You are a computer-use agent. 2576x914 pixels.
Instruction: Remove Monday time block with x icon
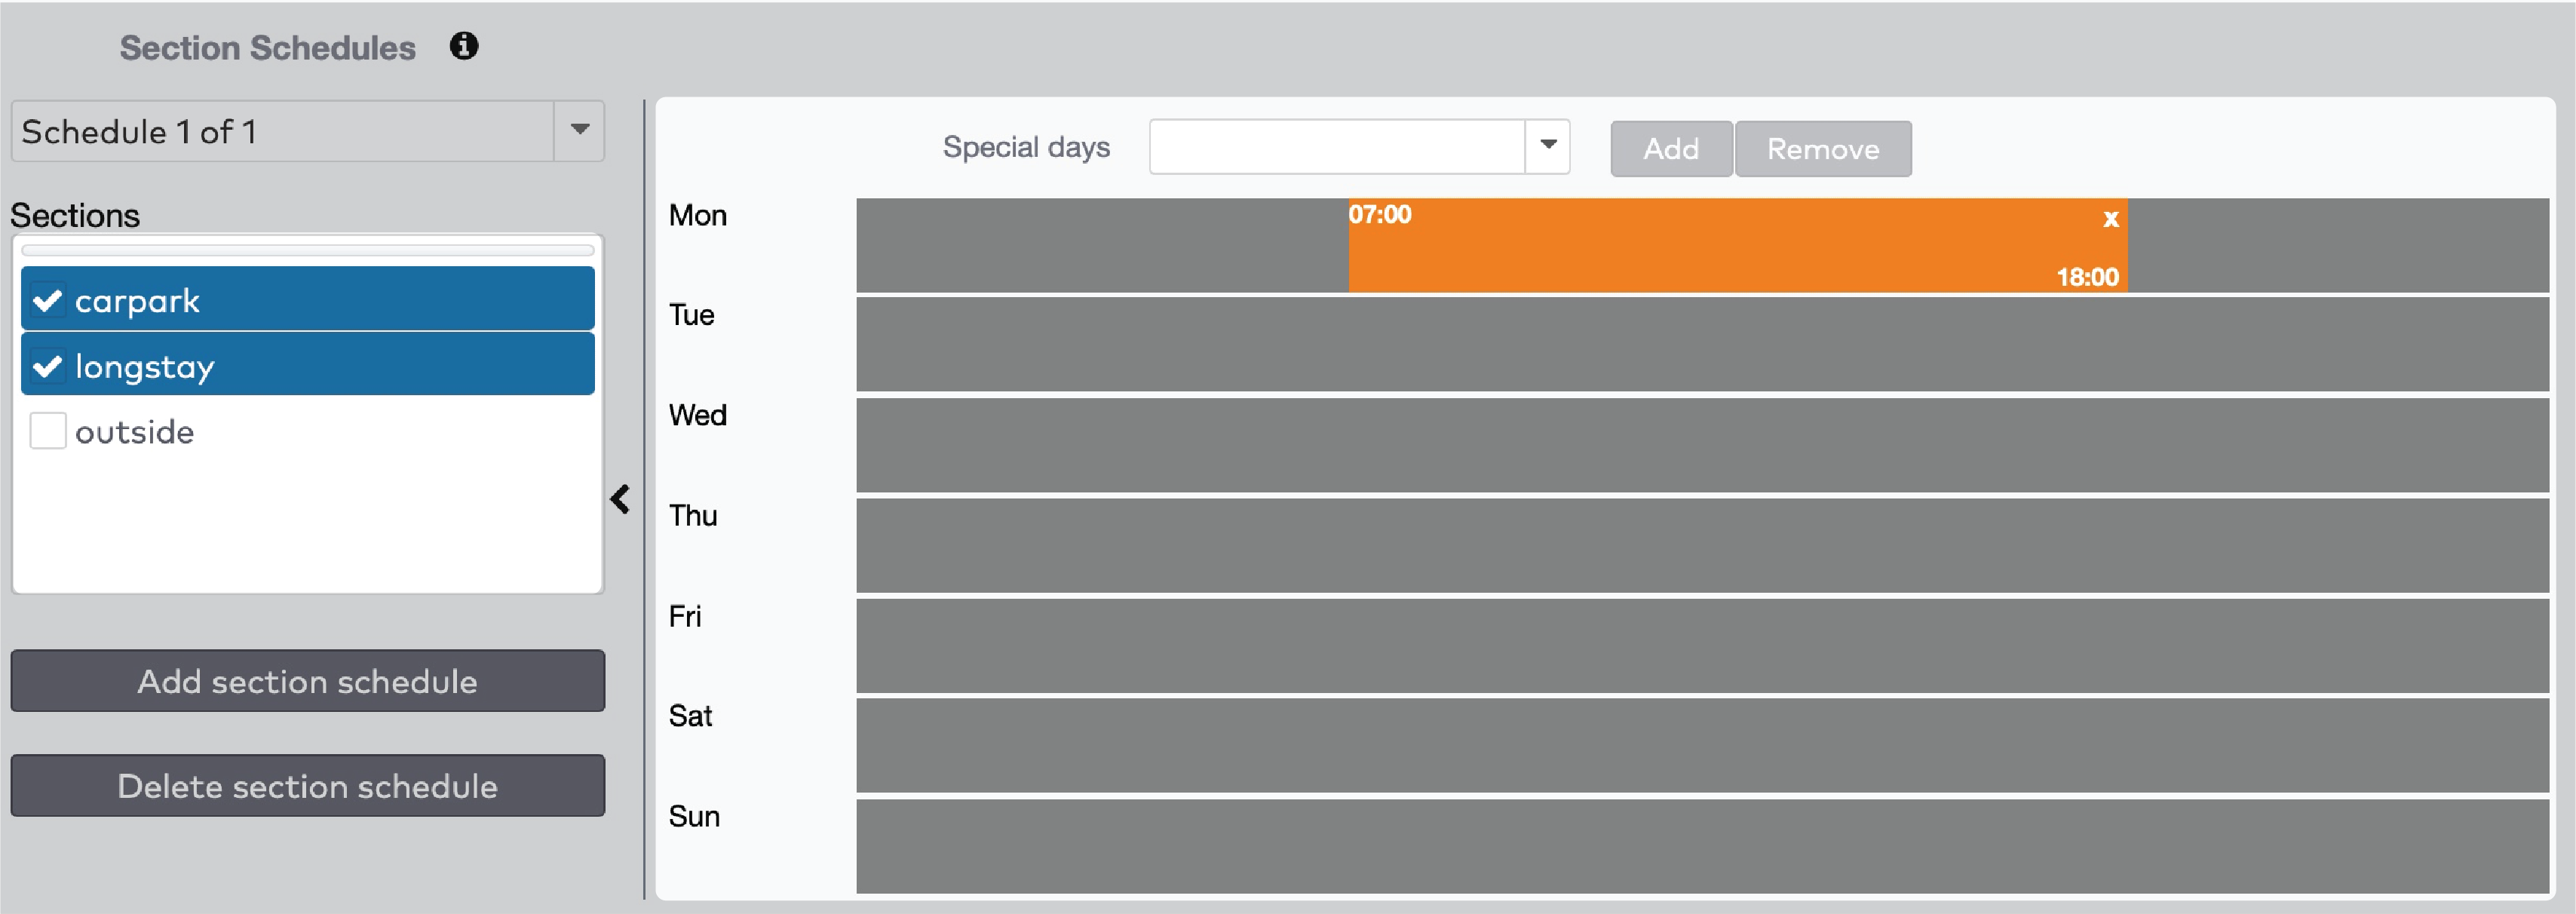(x=2110, y=218)
